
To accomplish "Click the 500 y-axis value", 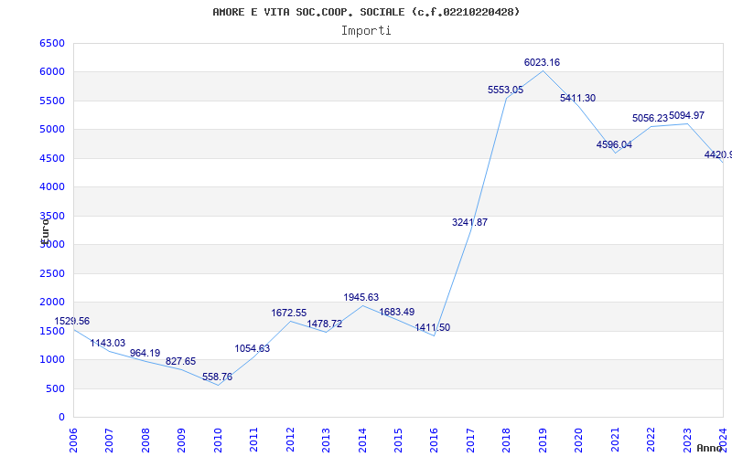I will click(x=56, y=388).
